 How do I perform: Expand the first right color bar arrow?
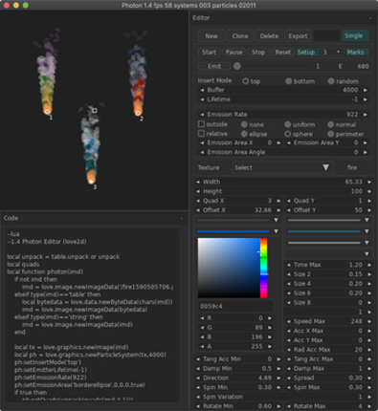point(367,220)
